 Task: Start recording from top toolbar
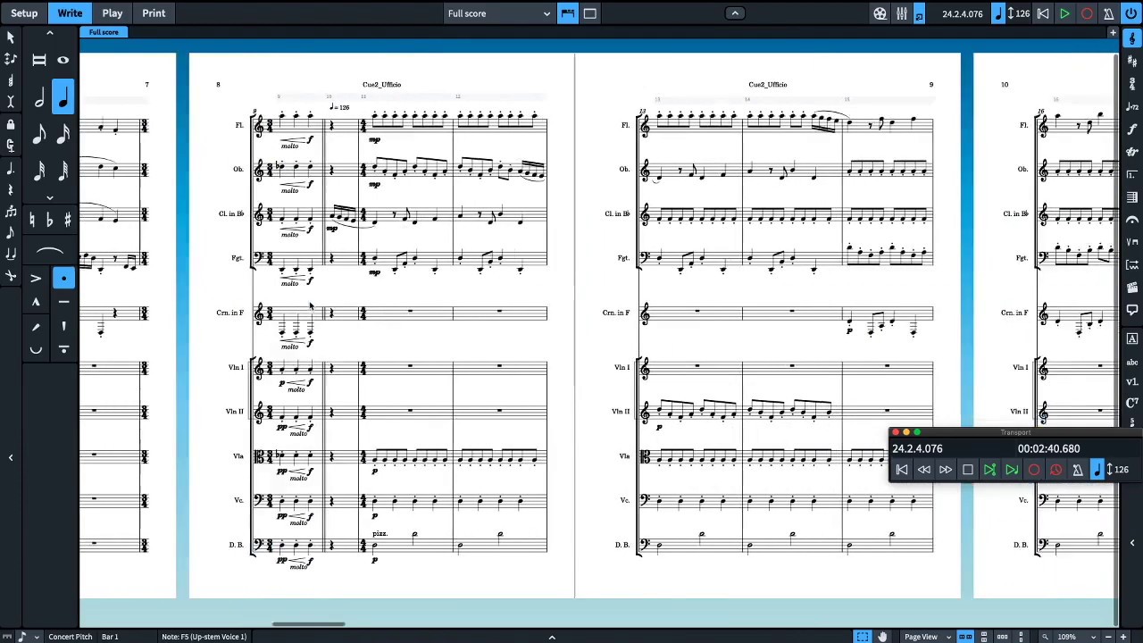(x=1087, y=13)
